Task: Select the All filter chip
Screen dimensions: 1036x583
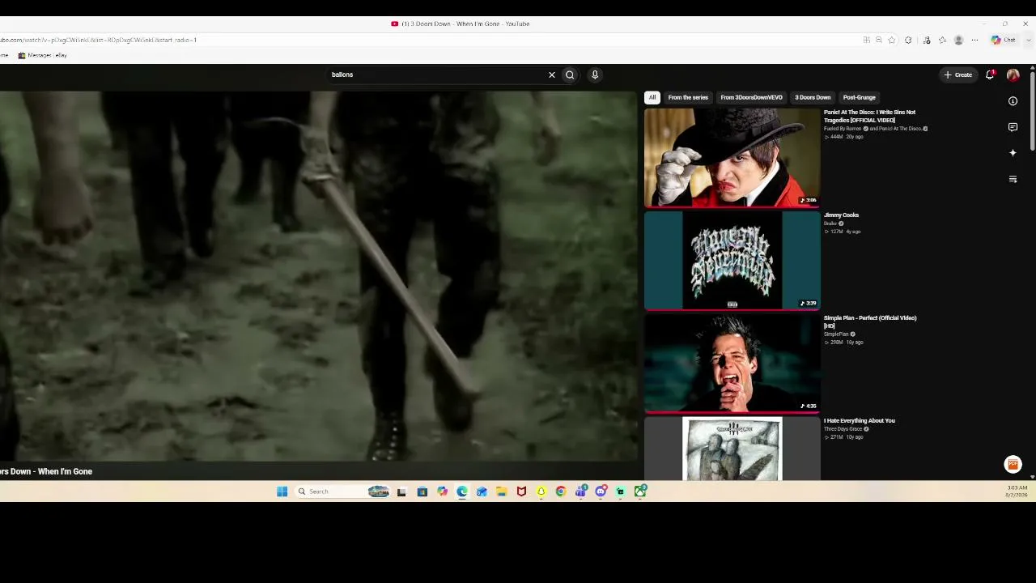Action: click(x=652, y=97)
